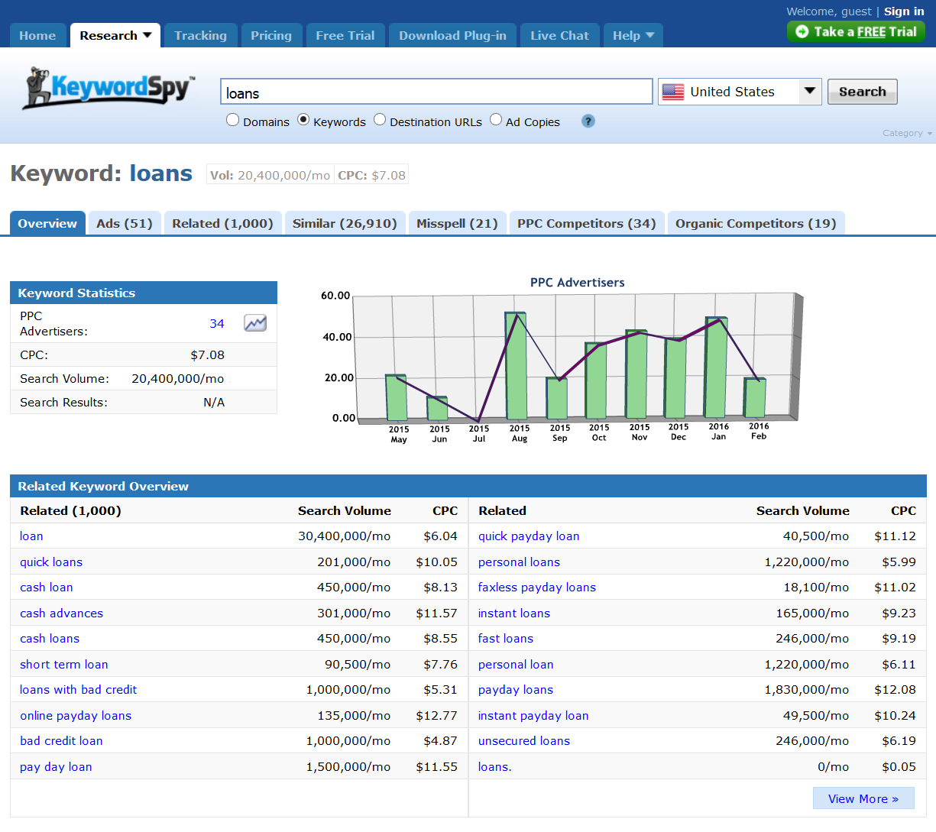Switch to the Overview tab
936x832 pixels.
point(47,223)
